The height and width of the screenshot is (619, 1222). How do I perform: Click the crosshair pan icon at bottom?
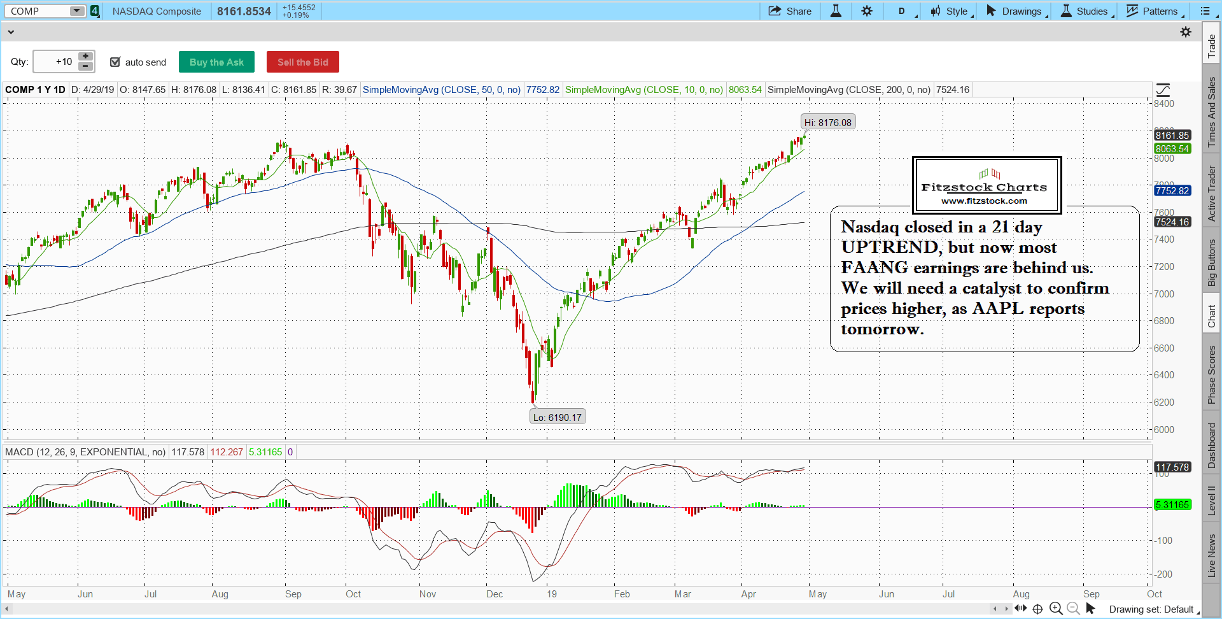pyautogui.click(x=1037, y=609)
